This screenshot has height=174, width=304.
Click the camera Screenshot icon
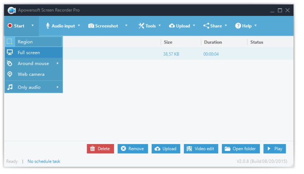pyautogui.click(x=91, y=26)
